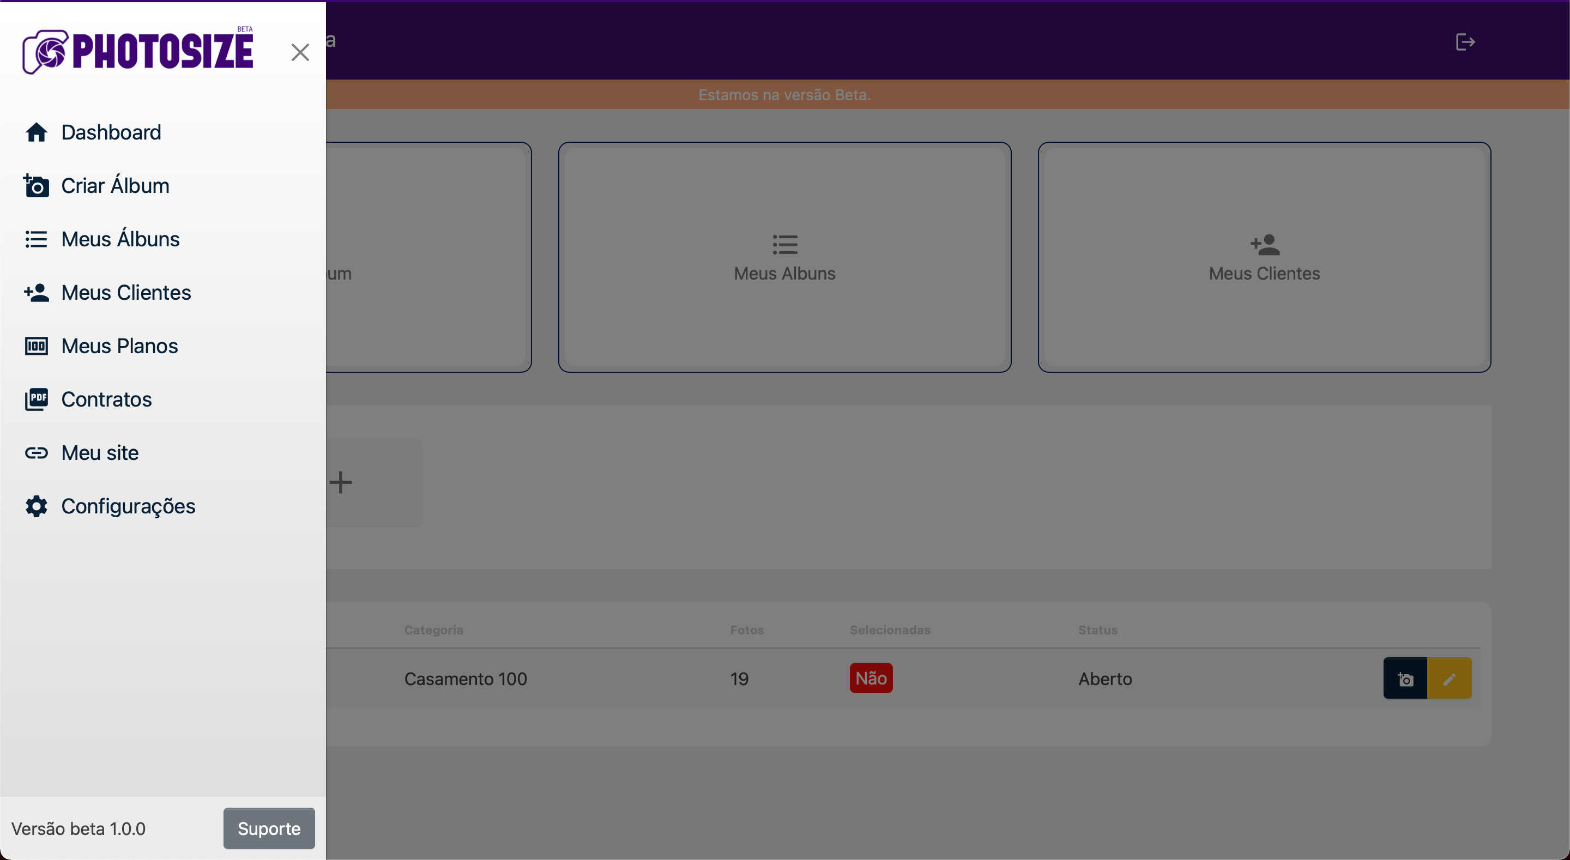The height and width of the screenshot is (860, 1570).
Task: Click the Meu site link icon
Action: pyautogui.click(x=36, y=453)
